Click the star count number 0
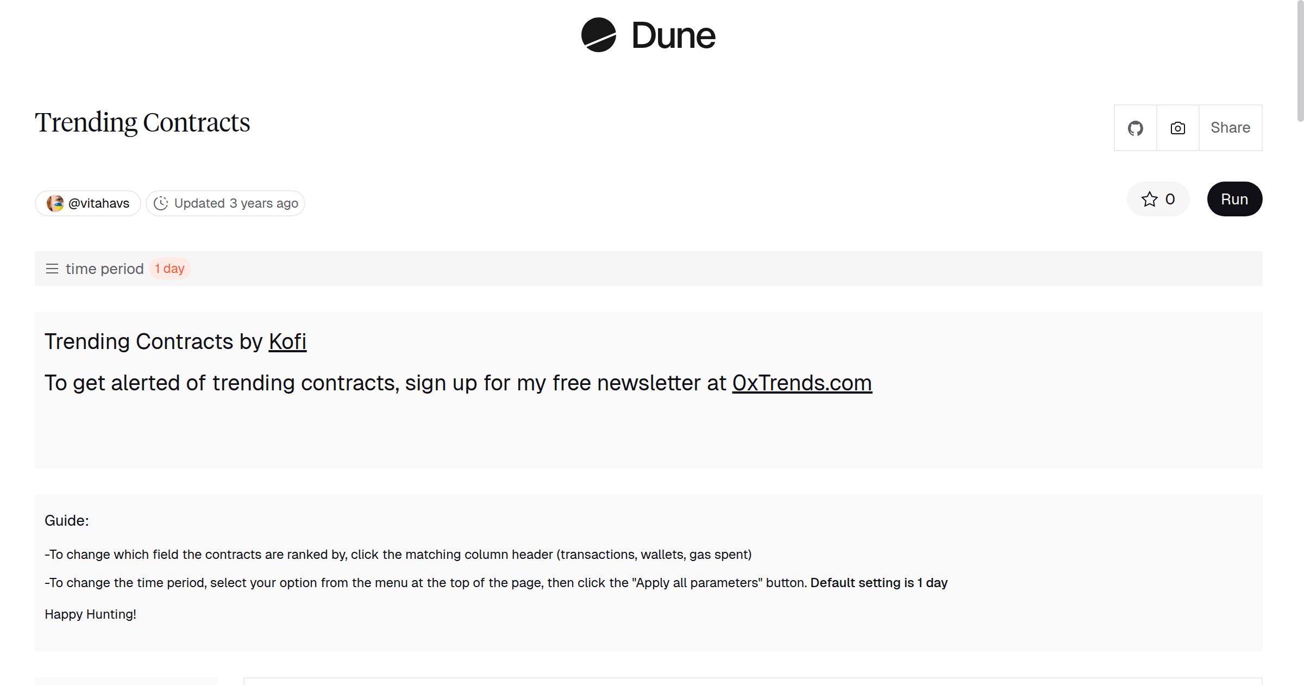 (1170, 199)
